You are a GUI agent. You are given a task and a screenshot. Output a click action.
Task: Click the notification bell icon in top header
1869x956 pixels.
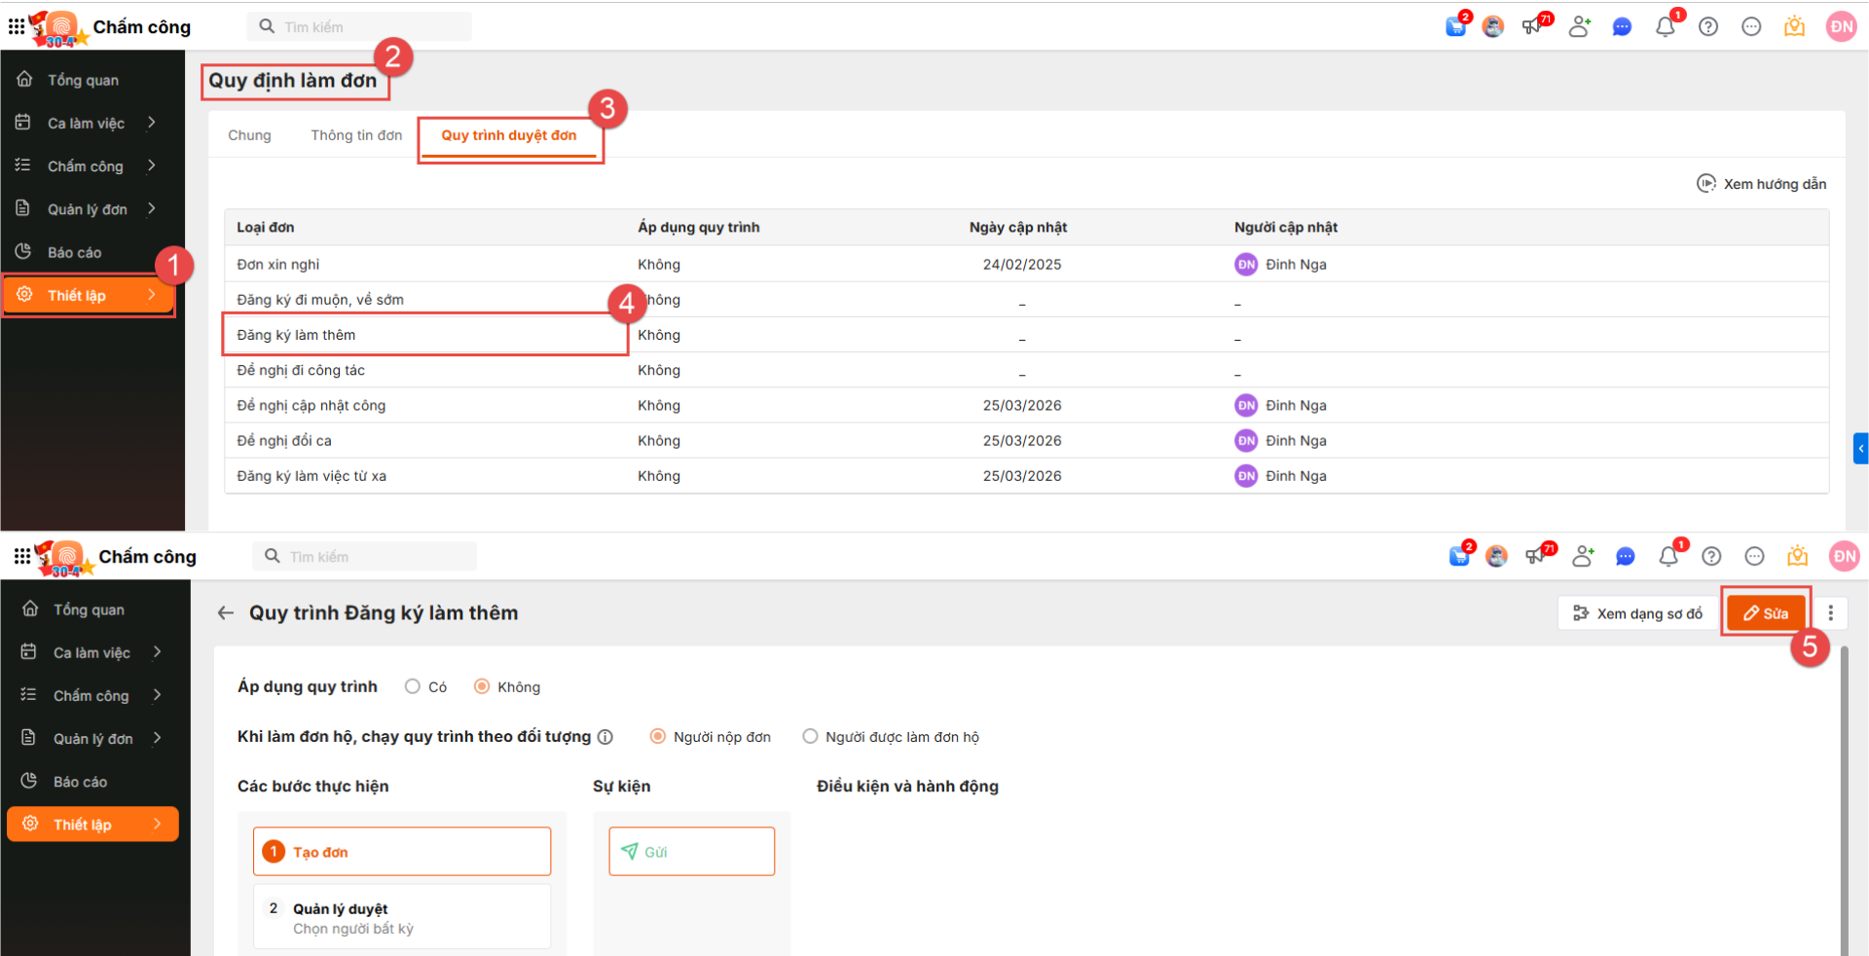pyautogui.click(x=1665, y=27)
